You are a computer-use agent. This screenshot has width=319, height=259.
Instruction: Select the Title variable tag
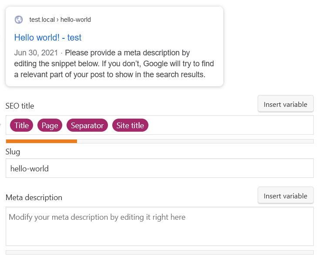point(21,125)
